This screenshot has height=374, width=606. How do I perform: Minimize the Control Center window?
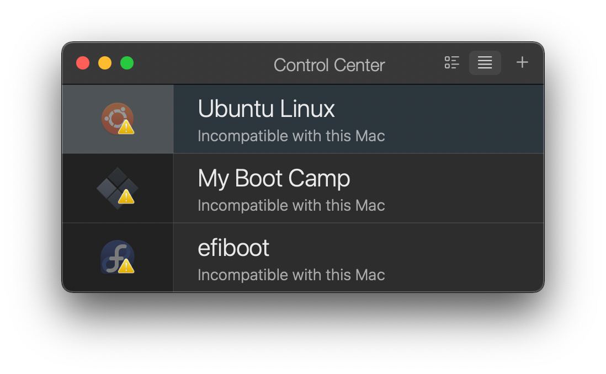tap(105, 63)
